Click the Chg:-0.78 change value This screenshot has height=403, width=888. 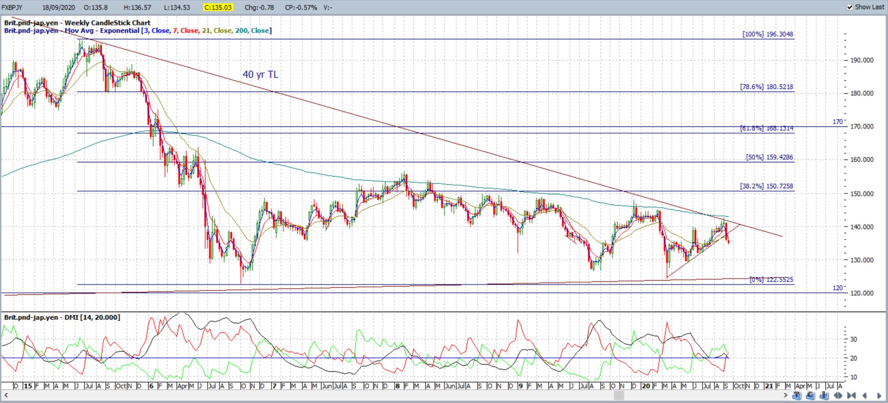259,7
